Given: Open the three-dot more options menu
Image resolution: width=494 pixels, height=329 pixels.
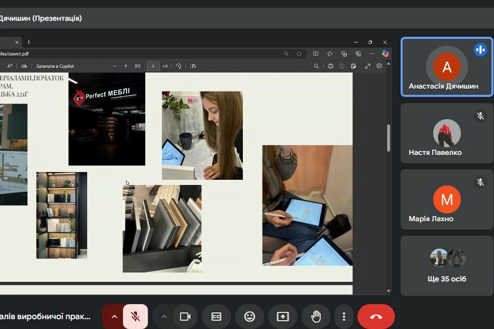Looking at the screenshot, I should point(344,317).
